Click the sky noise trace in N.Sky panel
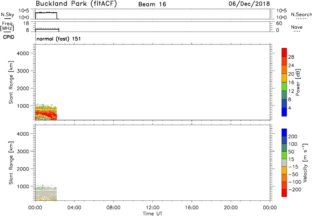 click(x=46, y=12)
